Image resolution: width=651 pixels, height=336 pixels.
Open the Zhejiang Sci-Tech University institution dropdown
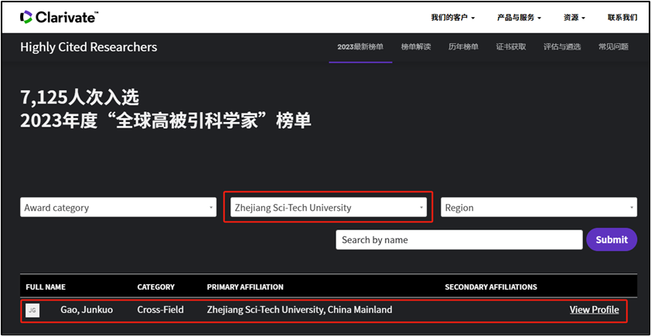(329, 208)
